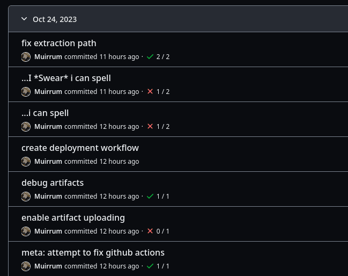This screenshot has width=348, height=276.
Task: Open the green check status for 'fix extraction path'
Action: (150, 56)
